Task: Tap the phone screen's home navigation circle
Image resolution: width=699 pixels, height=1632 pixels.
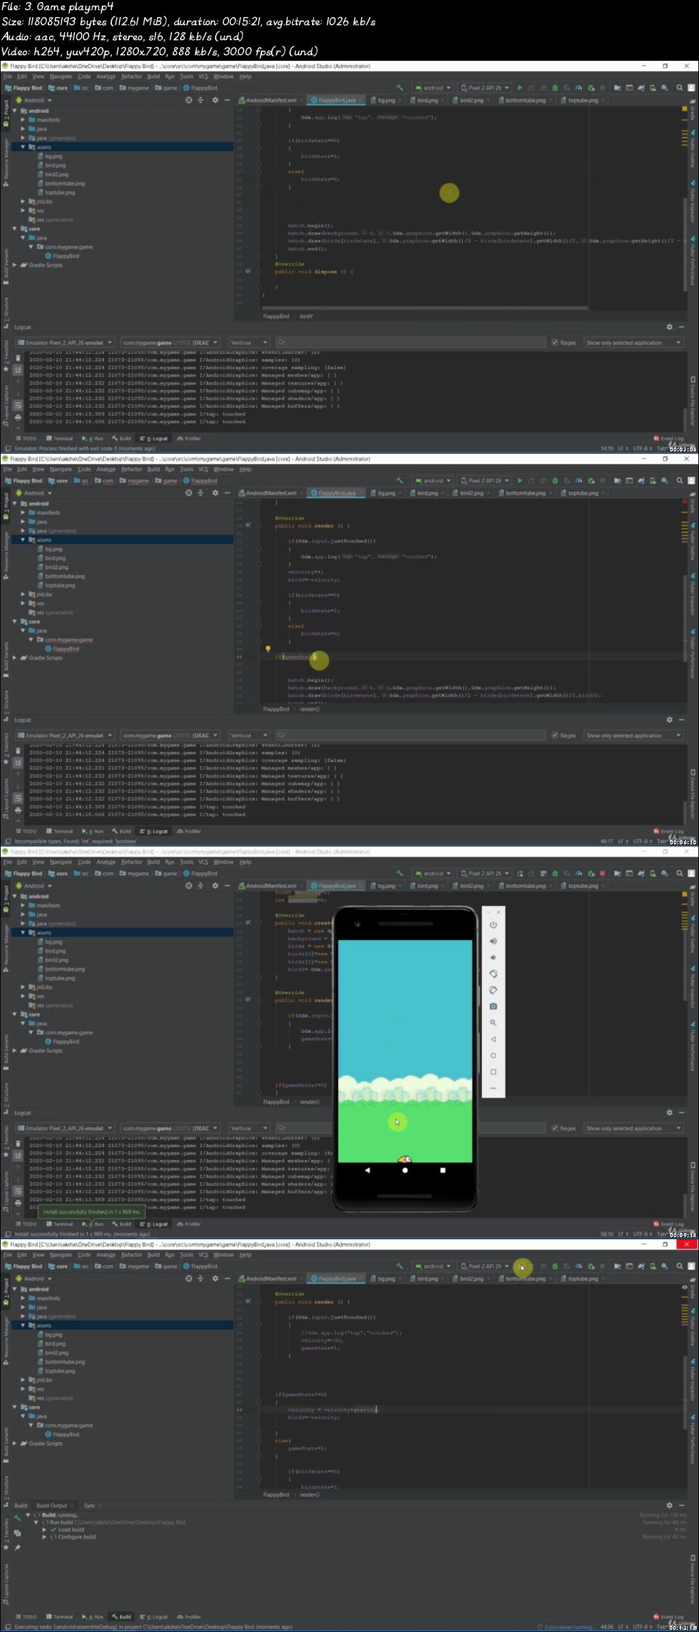Action: coord(405,1170)
